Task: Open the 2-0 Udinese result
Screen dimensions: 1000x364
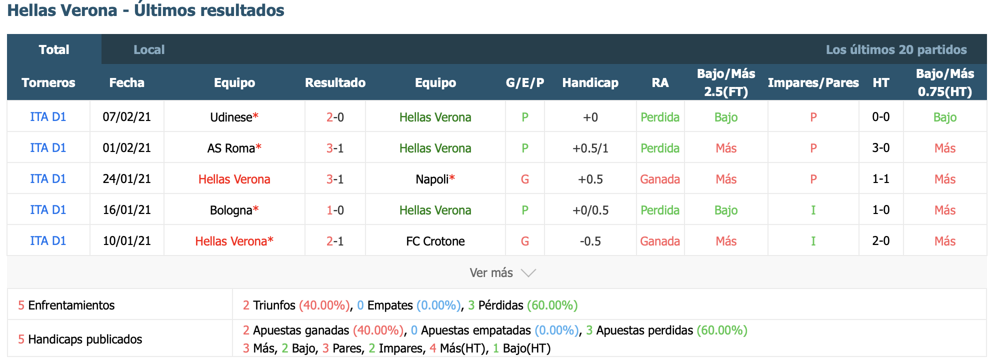Action: point(335,117)
